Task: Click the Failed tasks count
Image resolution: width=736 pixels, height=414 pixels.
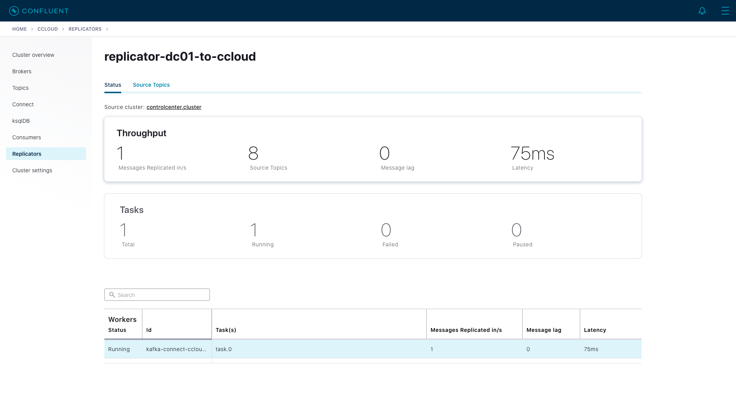Action: pos(389,235)
